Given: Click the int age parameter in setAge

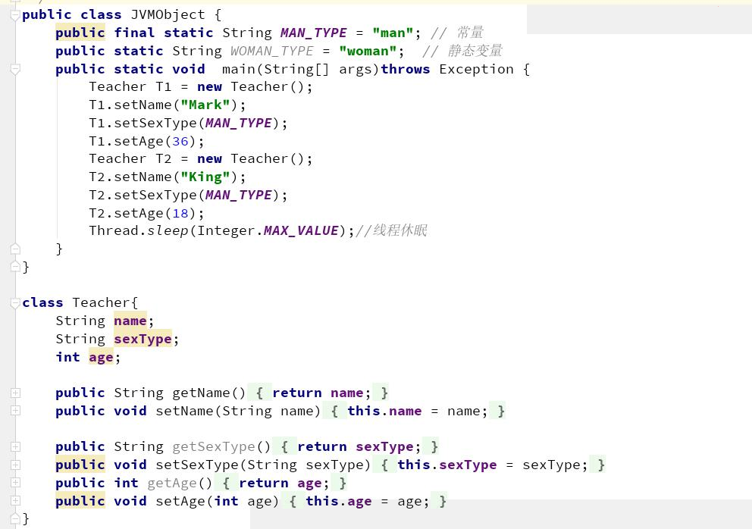Looking at the screenshot, I should (243, 501).
